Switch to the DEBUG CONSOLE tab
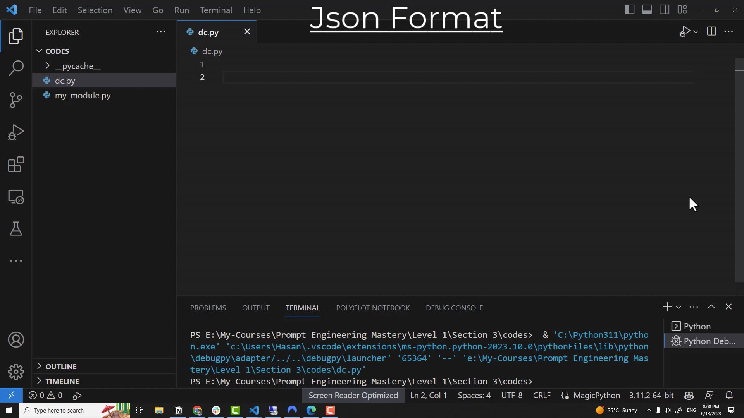Screen dimensions: 744x418 [x=454, y=308]
